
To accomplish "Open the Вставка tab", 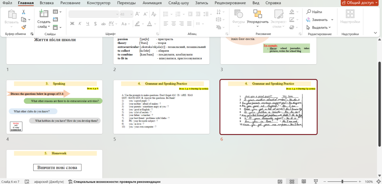I will pyautogui.click(x=47, y=3).
